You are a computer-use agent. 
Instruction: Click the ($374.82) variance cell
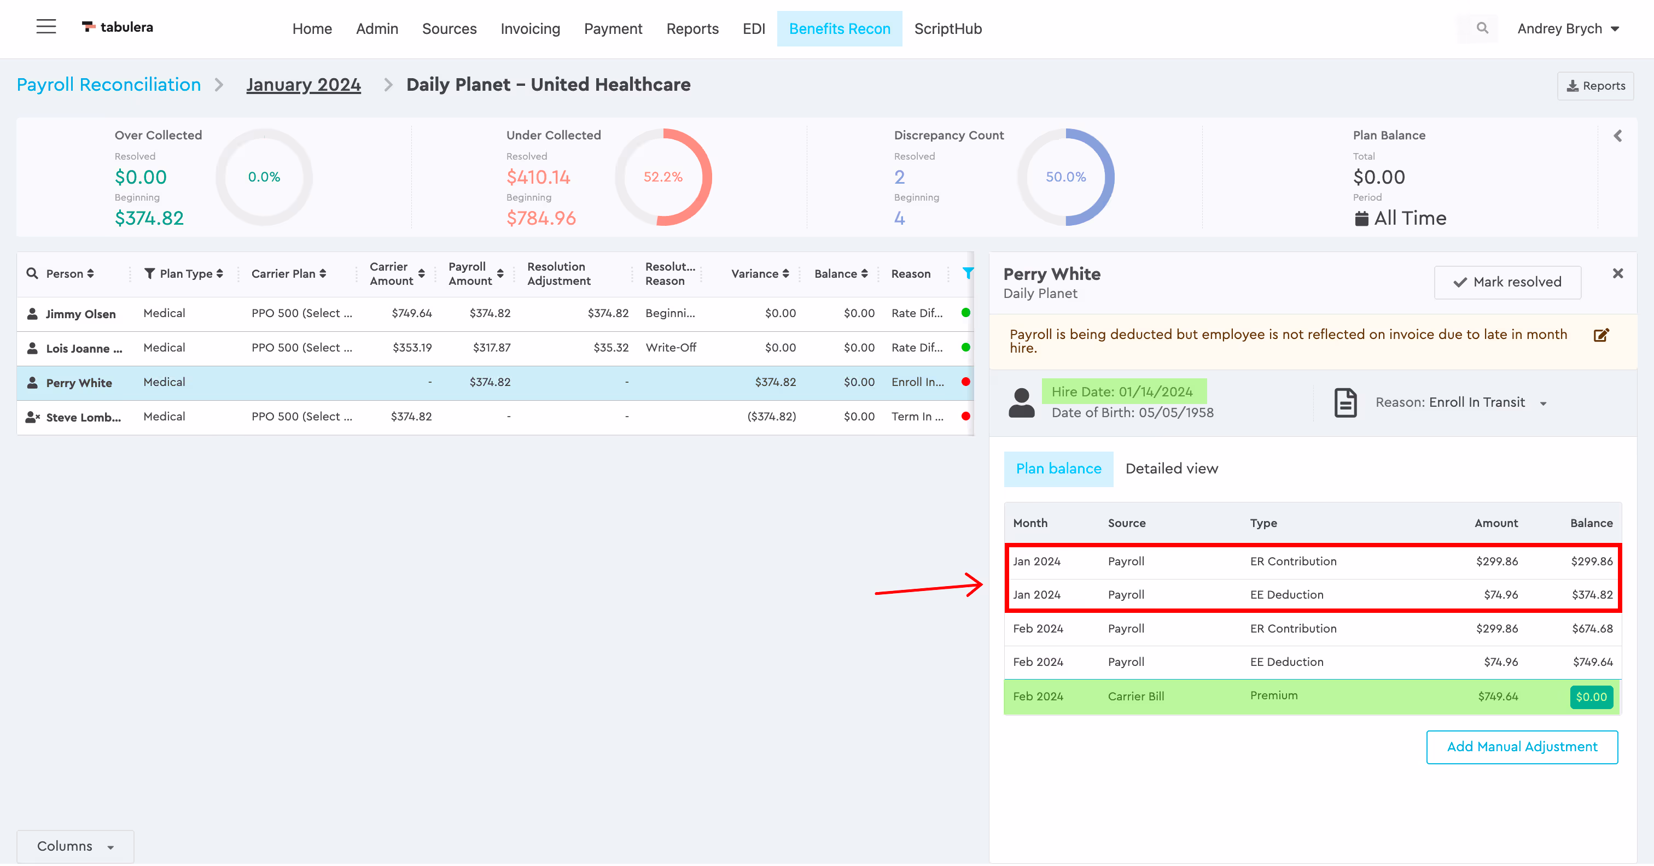click(771, 417)
